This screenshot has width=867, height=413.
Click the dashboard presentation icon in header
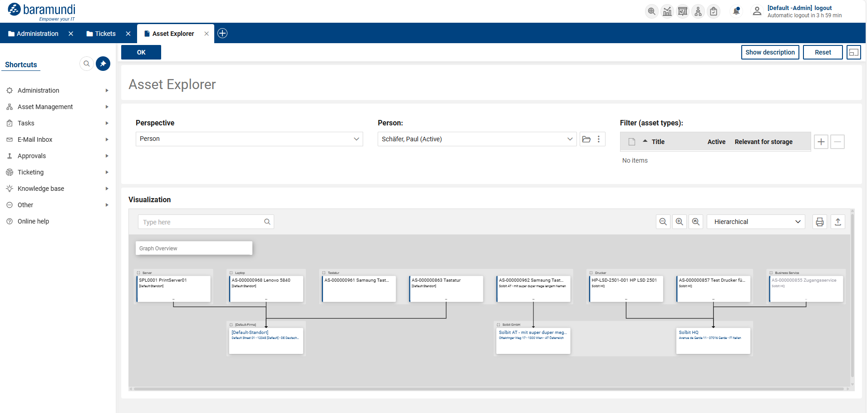[x=682, y=11]
